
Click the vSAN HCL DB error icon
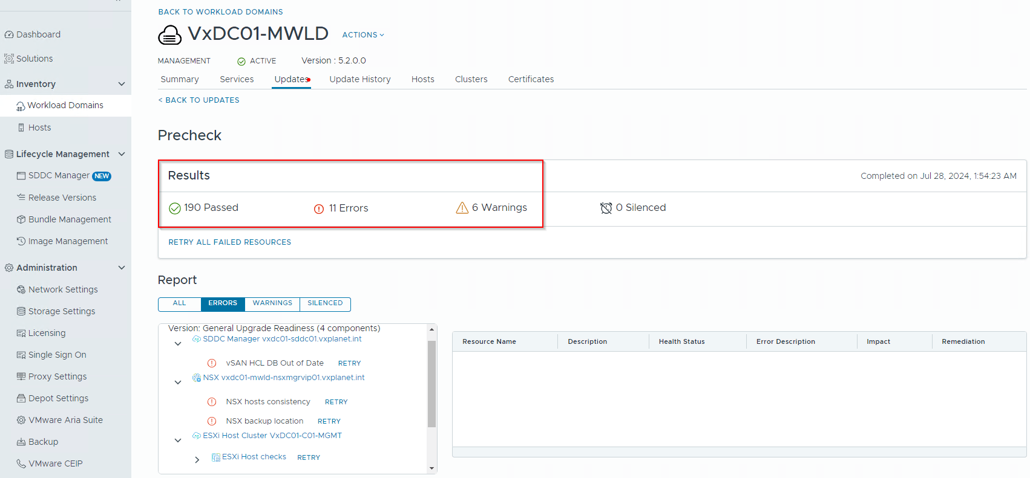(212, 363)
